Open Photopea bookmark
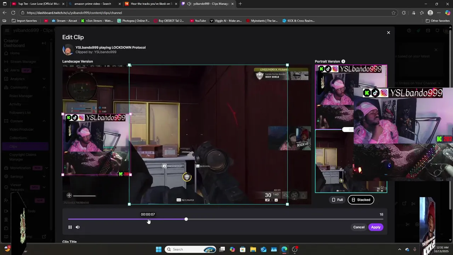Screen dimensions: 453x255 (x=133, y=21)
